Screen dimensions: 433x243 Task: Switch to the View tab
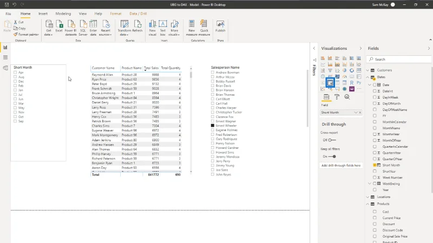click(x=83, y=14)
